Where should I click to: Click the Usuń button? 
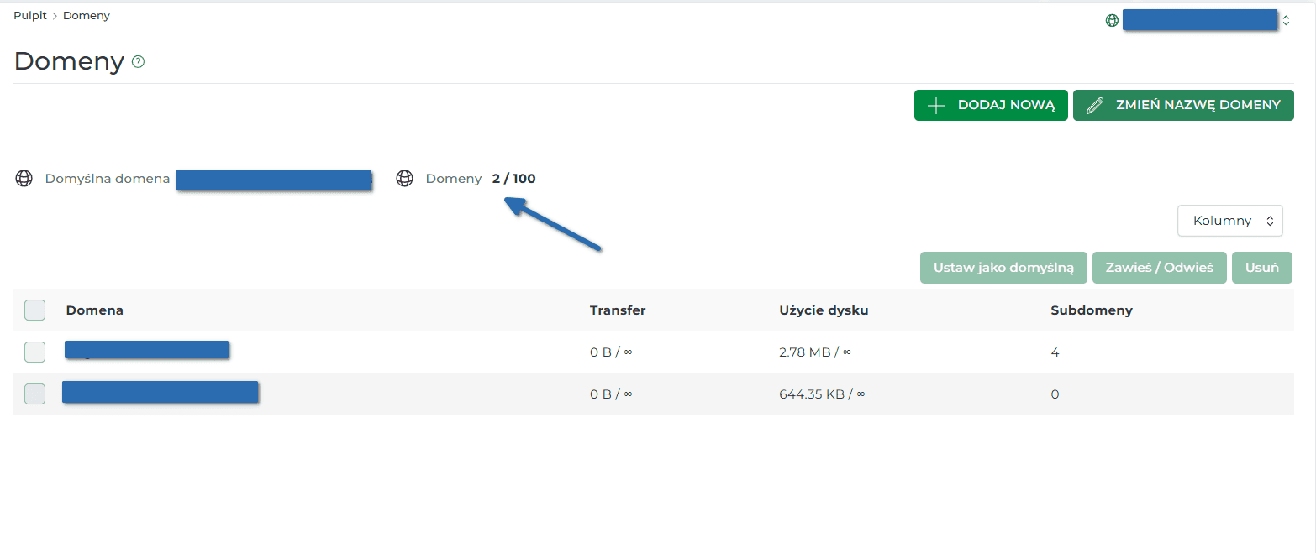(1262, 268)
